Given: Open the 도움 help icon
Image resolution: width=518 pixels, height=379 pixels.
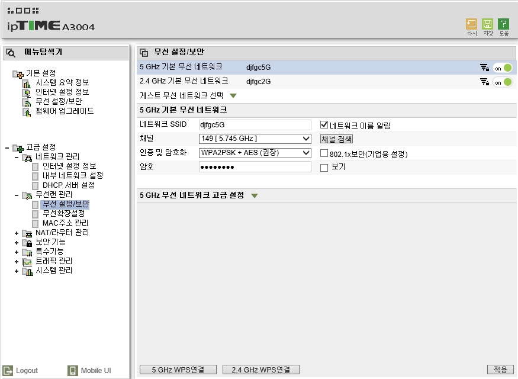Looking at the screenshot, I should click(x=503, y=24).
